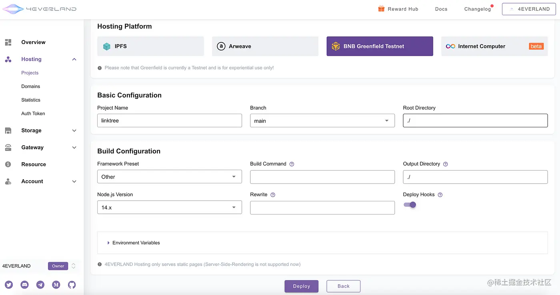Open the team switcher arrows next to Owner
Image resolution: width=560 pixels, height=295 pixels.
click(73, 266)
